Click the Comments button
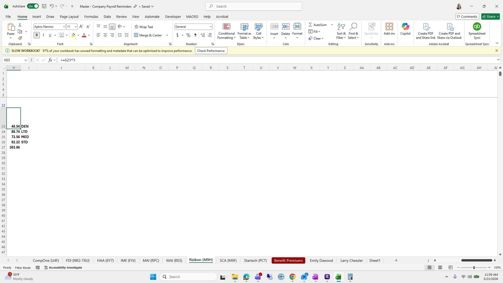This screenshot has height=283, width=503. tap(467, 17)
